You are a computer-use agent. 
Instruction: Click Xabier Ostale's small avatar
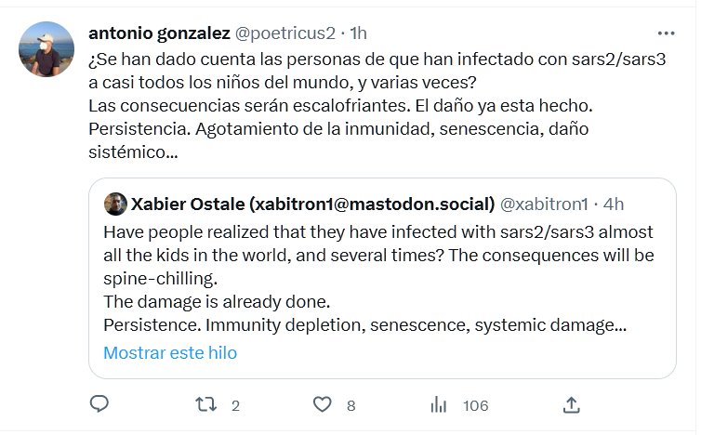click(115, 204)
